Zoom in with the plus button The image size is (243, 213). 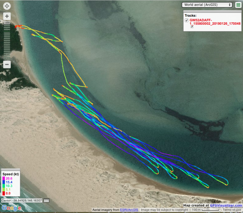7,16
